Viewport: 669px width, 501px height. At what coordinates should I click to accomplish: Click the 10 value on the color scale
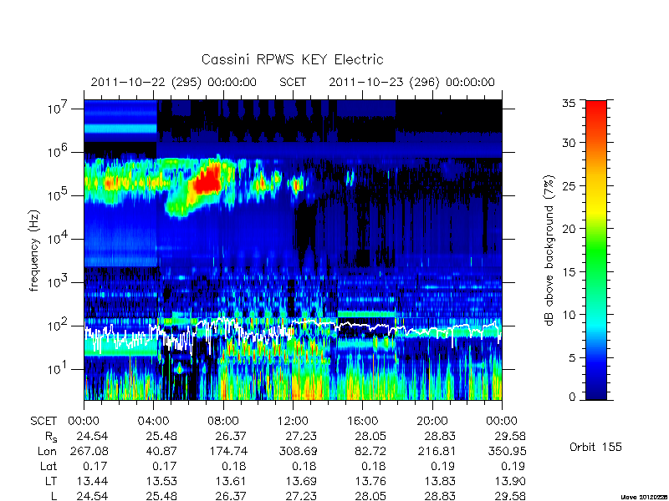point(569,315)
